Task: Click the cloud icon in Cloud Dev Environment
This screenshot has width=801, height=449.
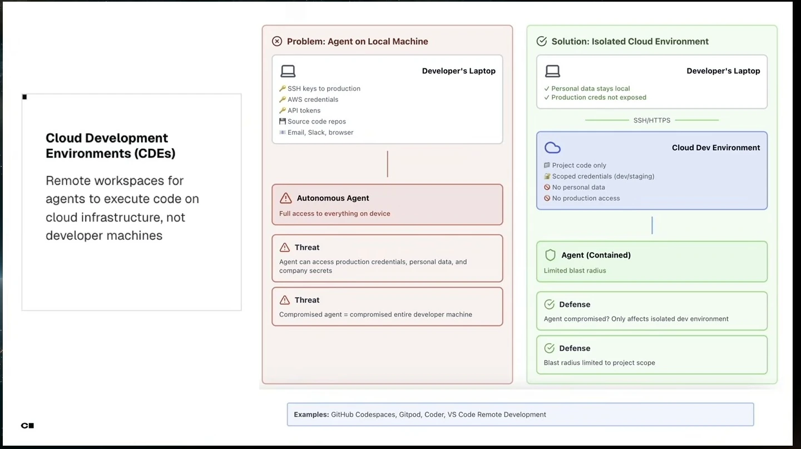Action: pyautogui.click(x=552, y=147)
